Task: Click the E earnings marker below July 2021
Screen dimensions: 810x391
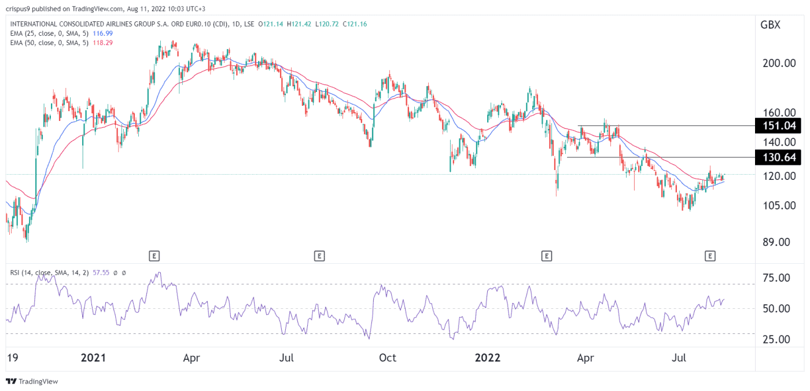Action: 319,255
